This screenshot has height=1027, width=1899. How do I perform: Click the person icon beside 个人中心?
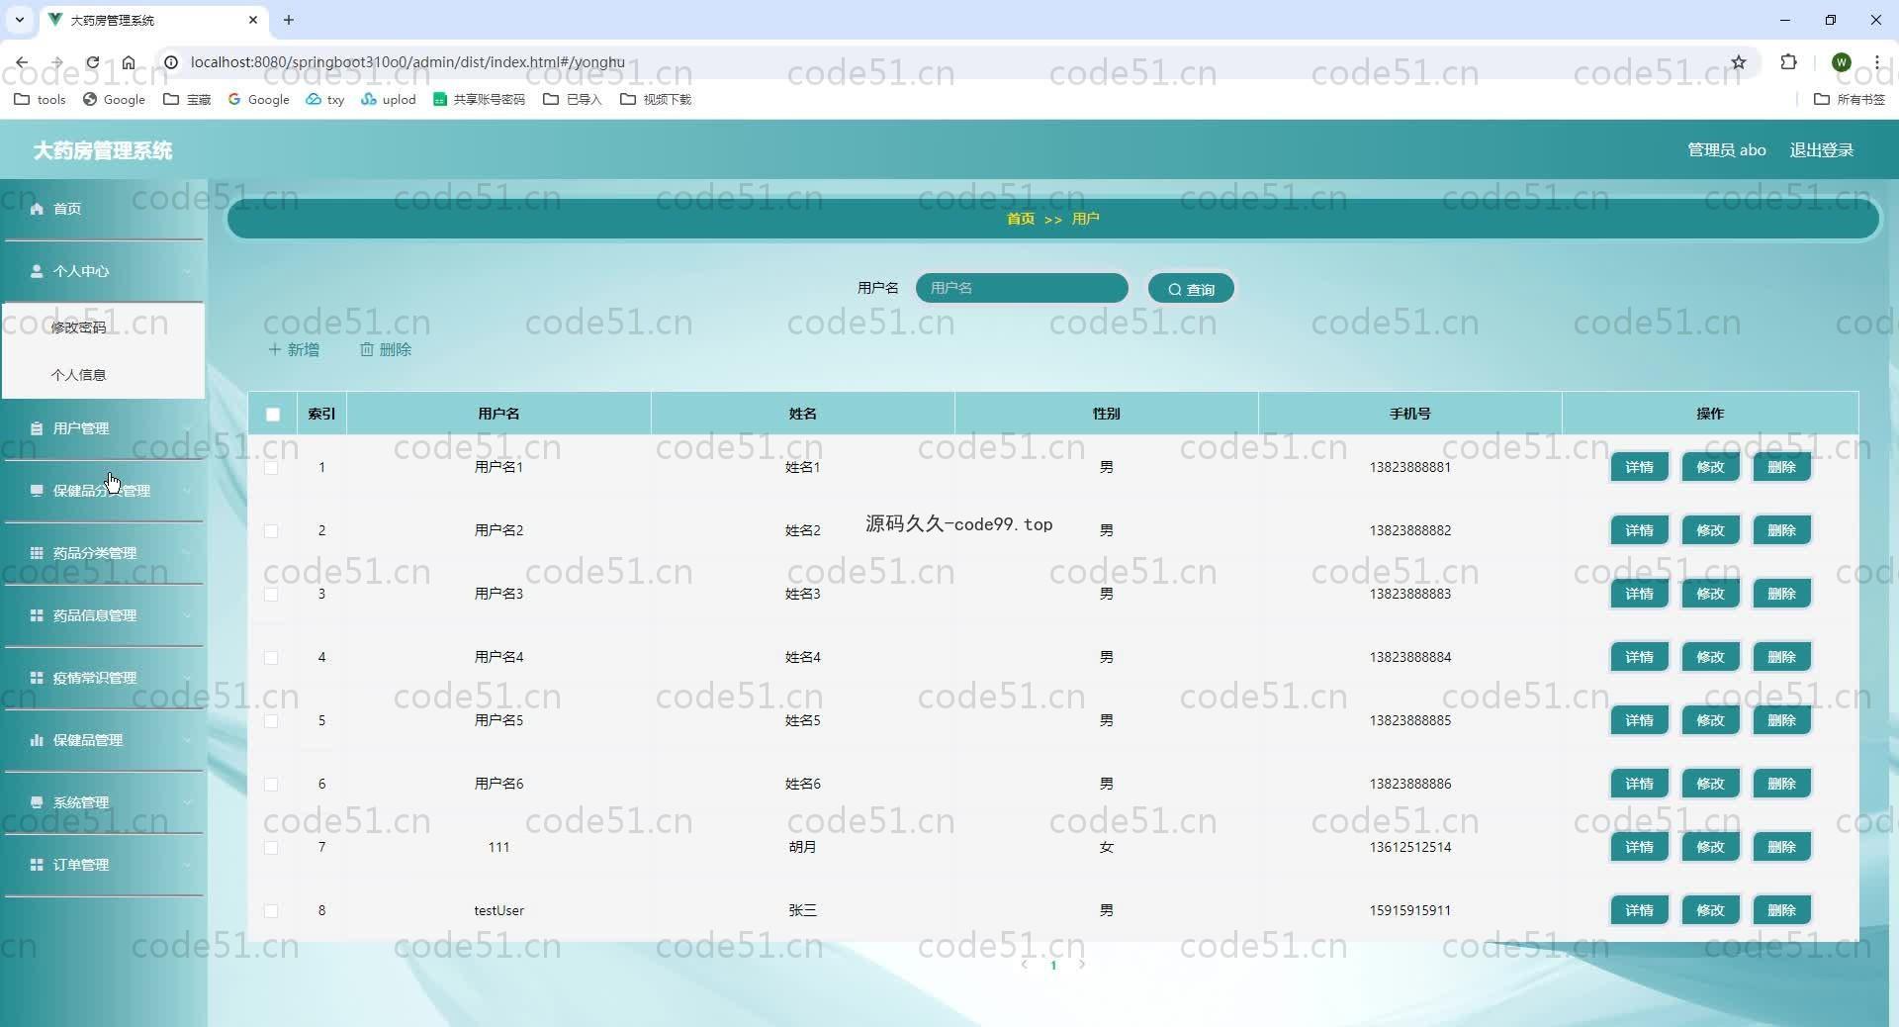coord(37,271)
